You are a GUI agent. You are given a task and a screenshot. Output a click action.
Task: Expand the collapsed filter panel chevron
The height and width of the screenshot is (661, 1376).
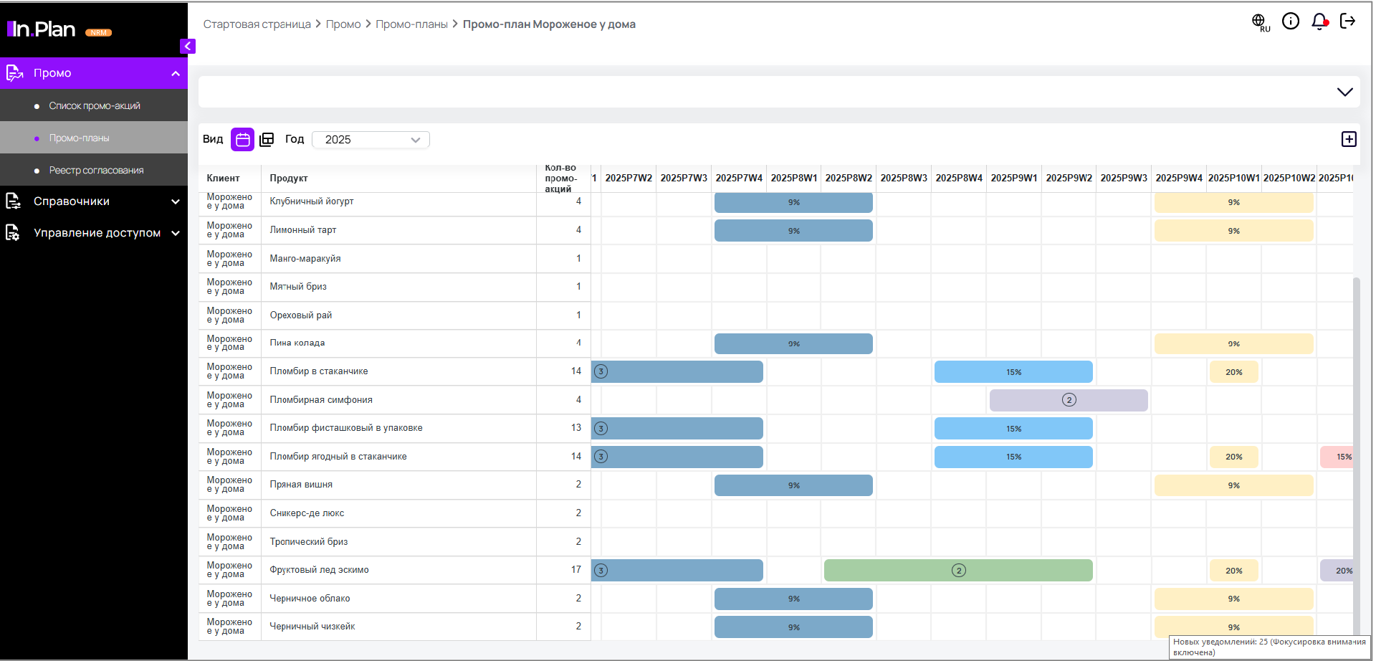point(1344,92)
